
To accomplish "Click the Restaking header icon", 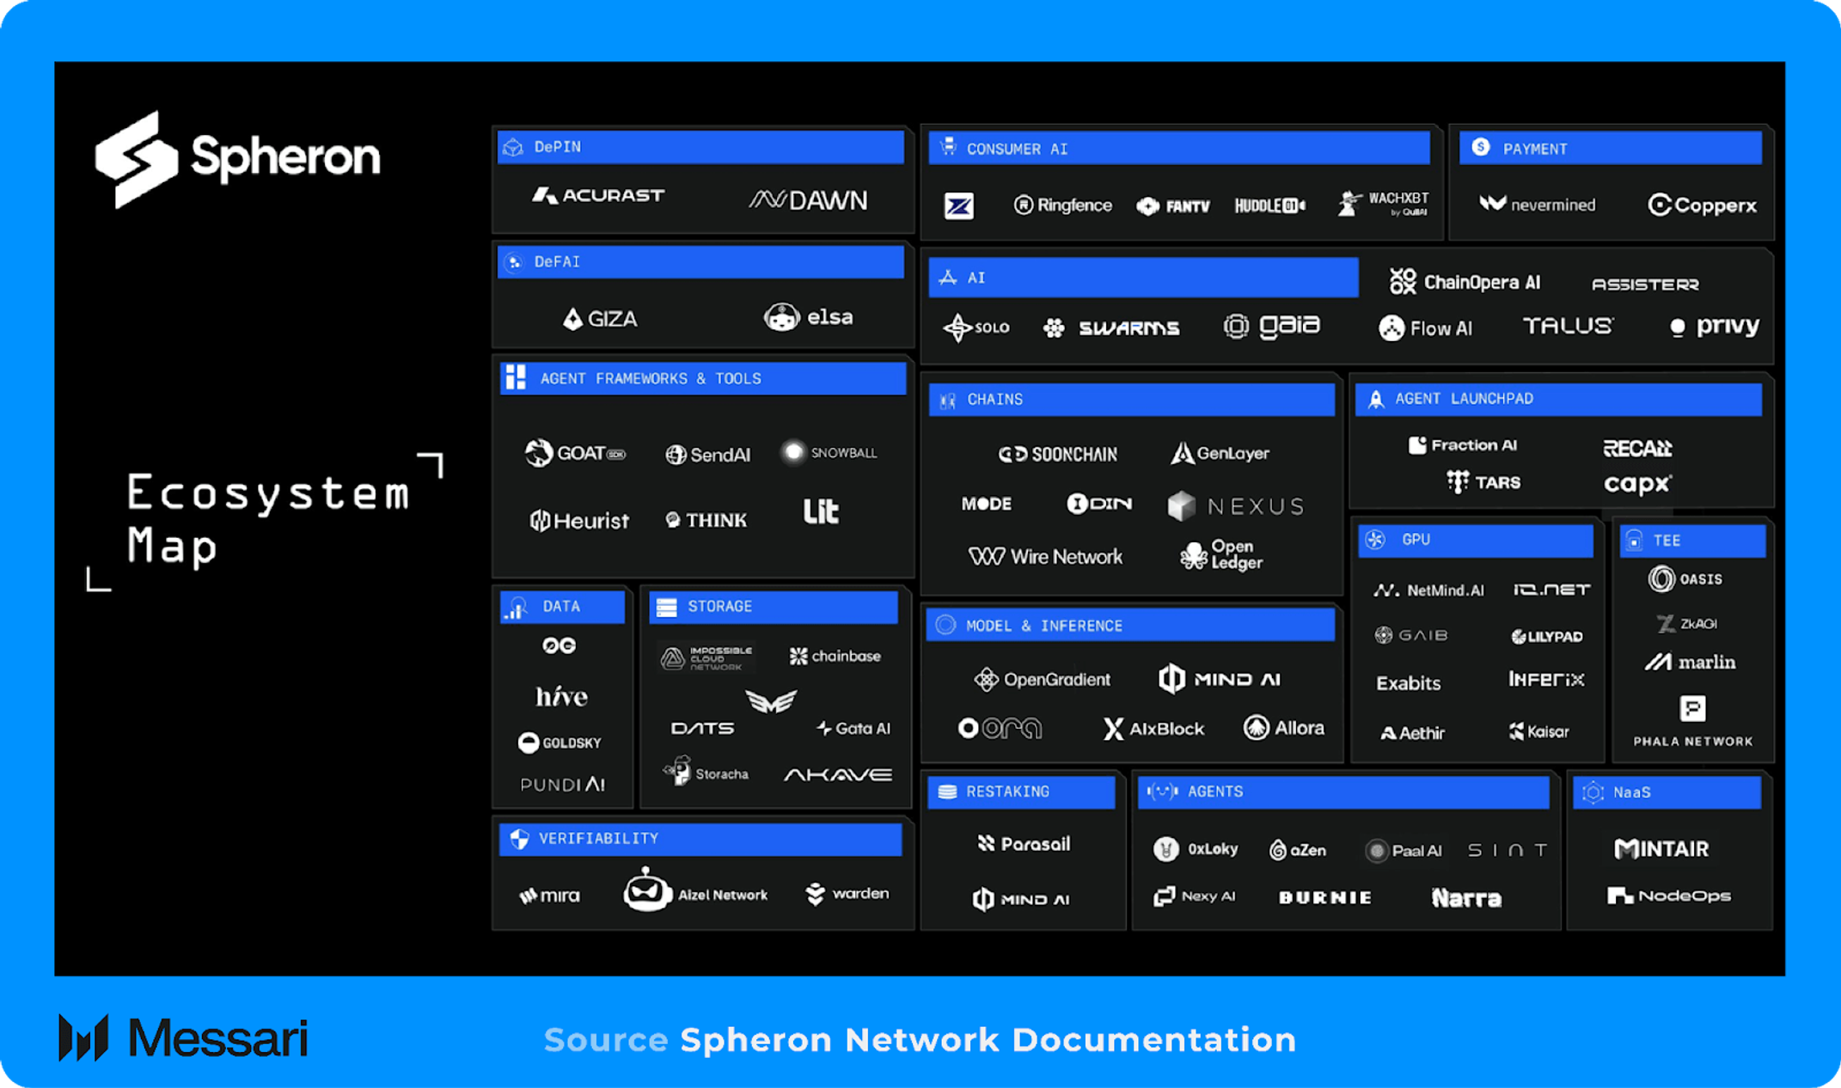I will (x=947, y=792).
